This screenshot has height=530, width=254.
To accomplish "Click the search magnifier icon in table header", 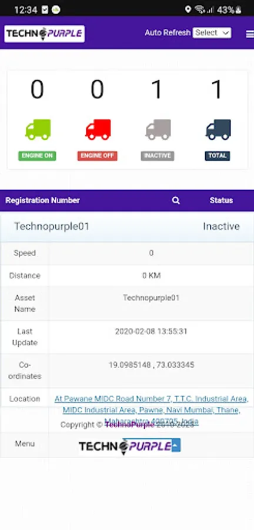I will (x=176, y=200).
